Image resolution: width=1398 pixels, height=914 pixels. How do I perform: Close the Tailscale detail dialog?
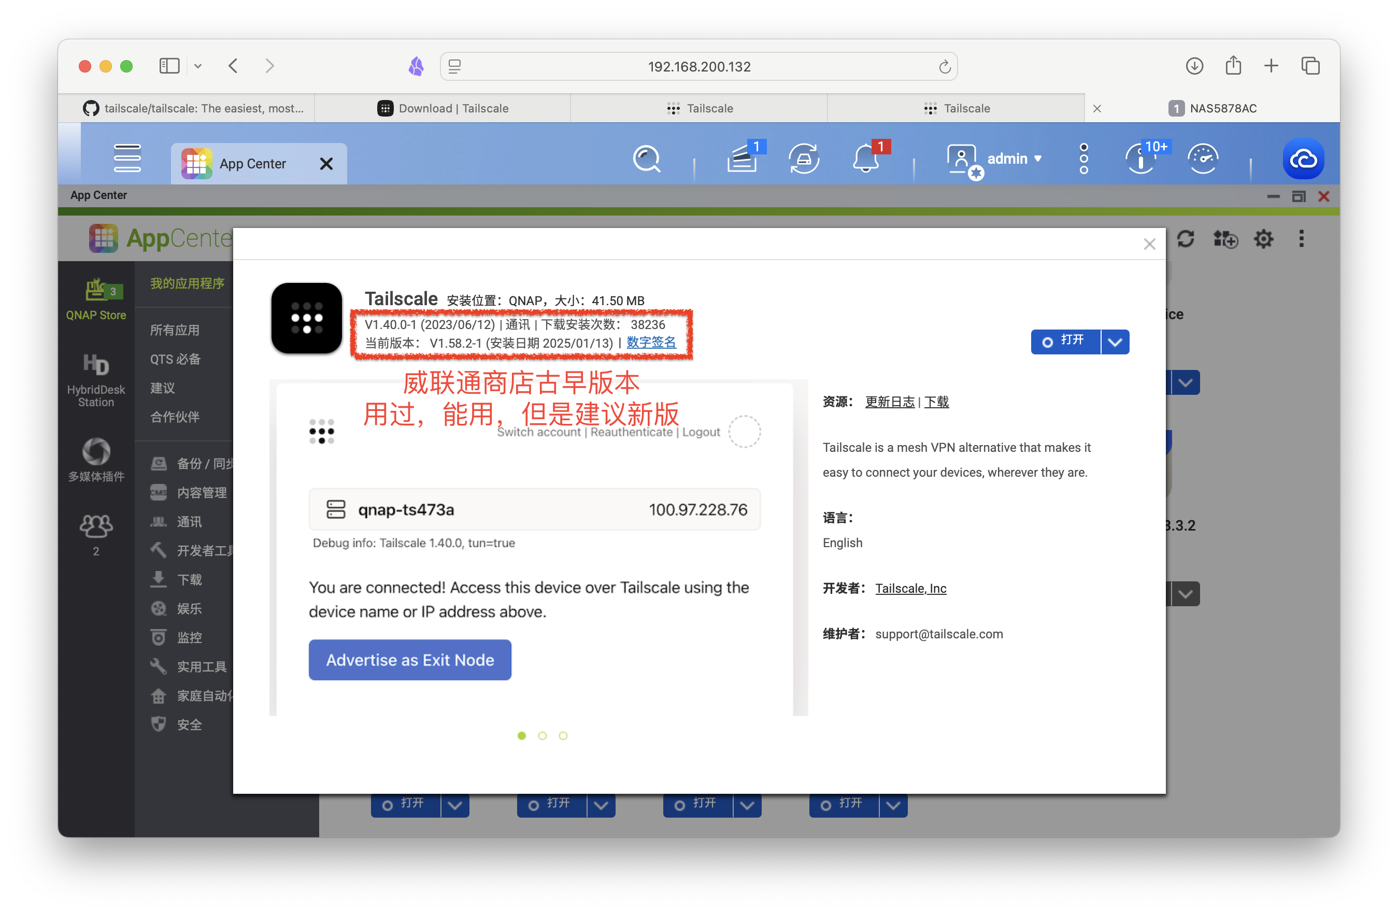click(1149, 245)
